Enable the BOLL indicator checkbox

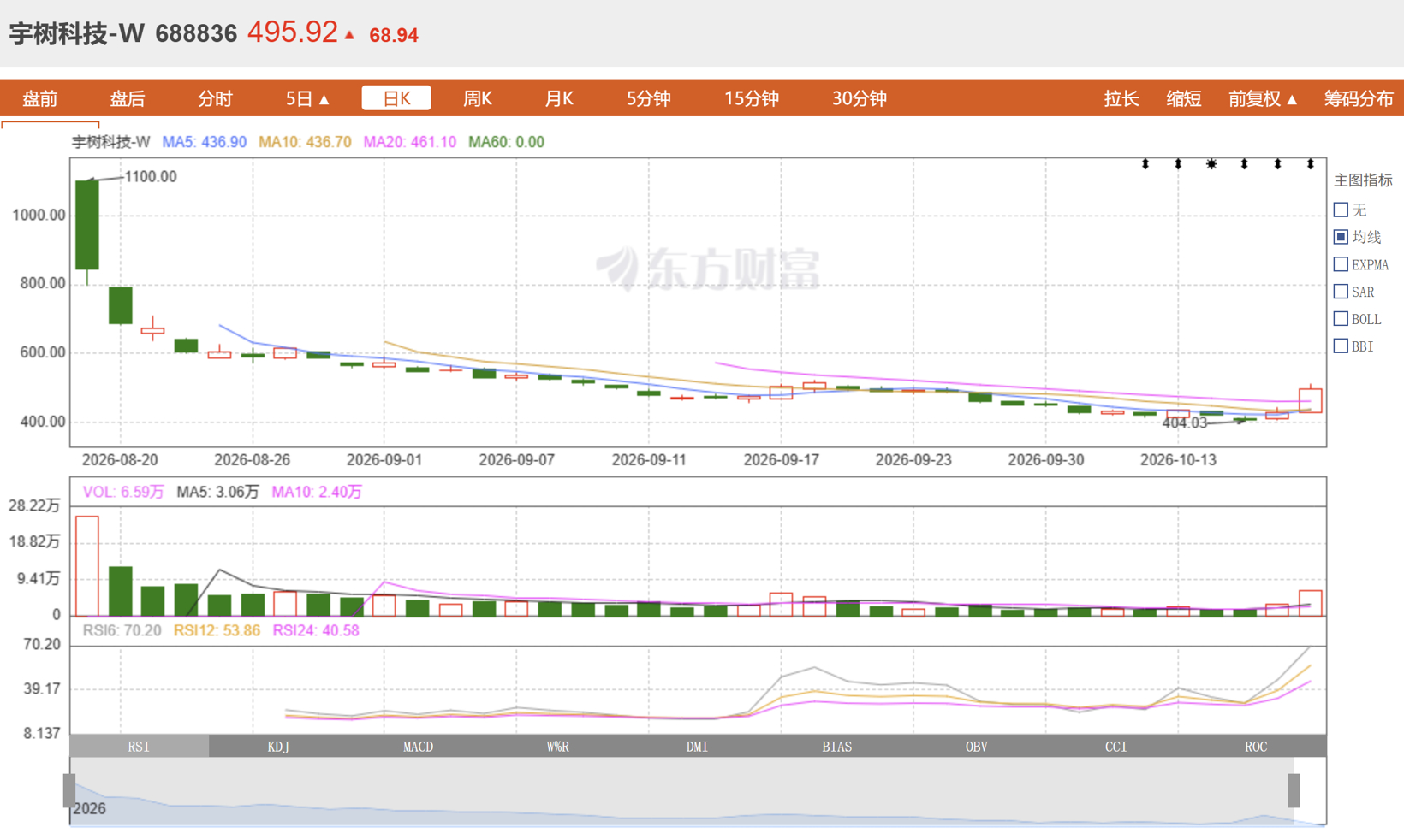[1342, 319]
